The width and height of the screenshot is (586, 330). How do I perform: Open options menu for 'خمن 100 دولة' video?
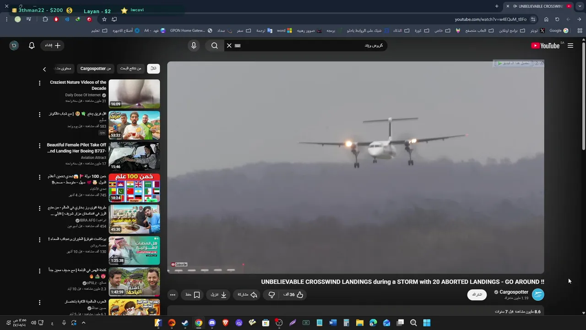click(x=39, y=177)
